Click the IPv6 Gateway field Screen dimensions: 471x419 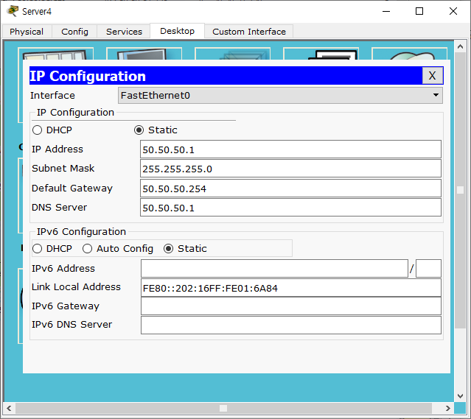coord(290,306)
